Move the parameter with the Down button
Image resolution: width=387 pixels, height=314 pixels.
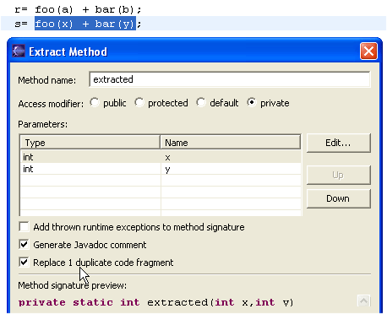(338, 198)
